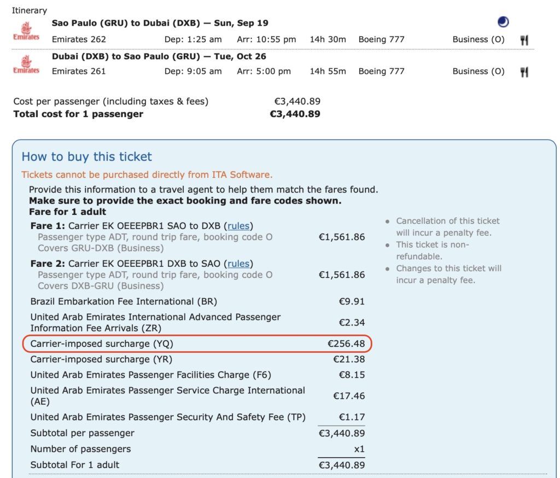Viewport: 560px width, 478px height.
Task: Open the rules link for Fare 1
Action: point(240,226)
